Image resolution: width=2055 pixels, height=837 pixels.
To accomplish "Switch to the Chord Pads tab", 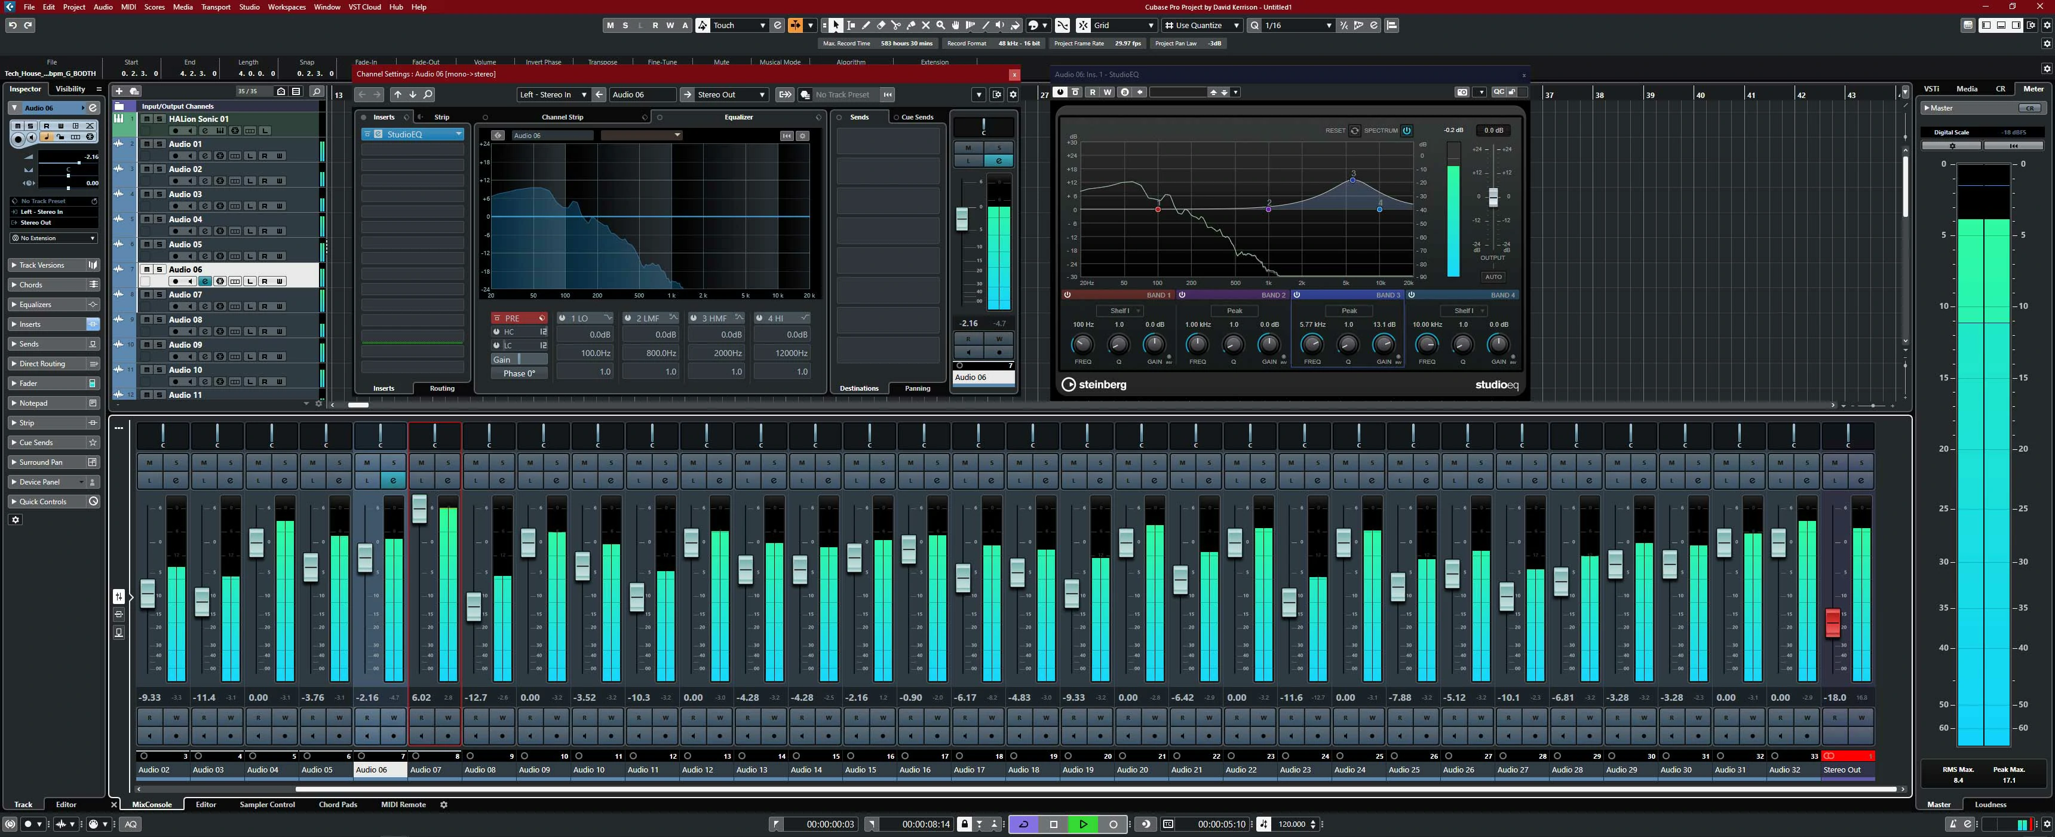I will [x=338, y=804].
